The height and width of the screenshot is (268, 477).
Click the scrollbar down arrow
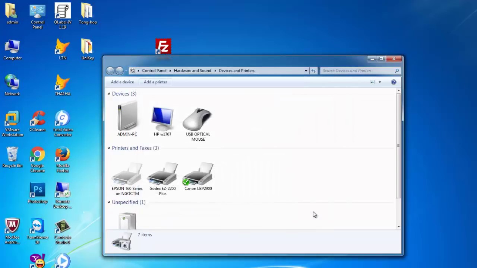coord(398,226)
